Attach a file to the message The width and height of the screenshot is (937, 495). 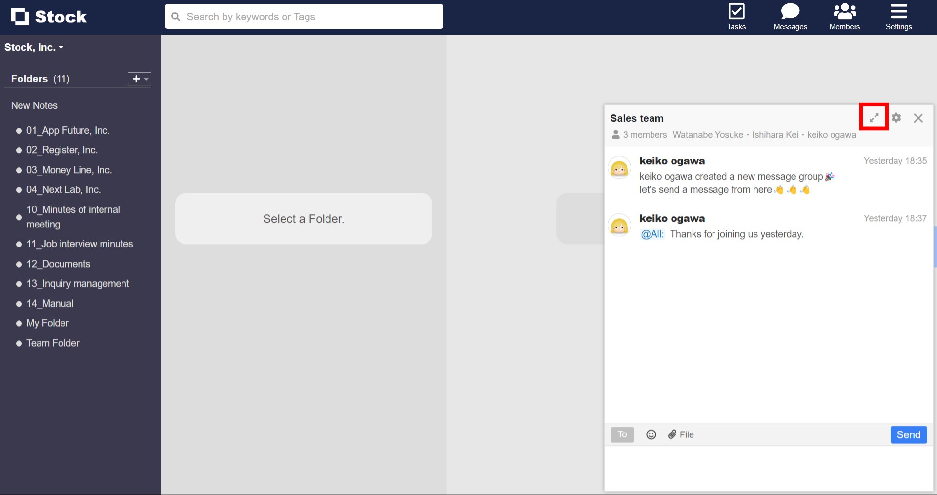[x=681, y=434]
